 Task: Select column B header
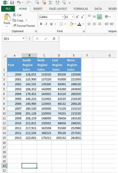click(29, 55)
